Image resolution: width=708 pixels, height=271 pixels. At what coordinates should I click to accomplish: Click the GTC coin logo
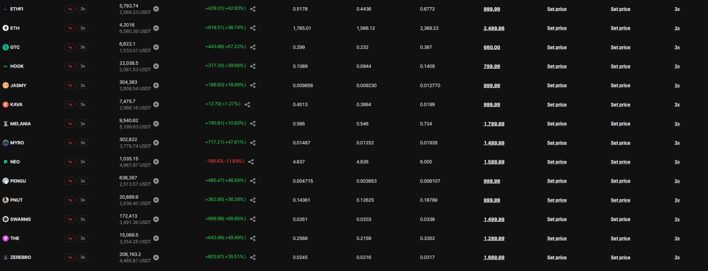[x=6, y=47]
